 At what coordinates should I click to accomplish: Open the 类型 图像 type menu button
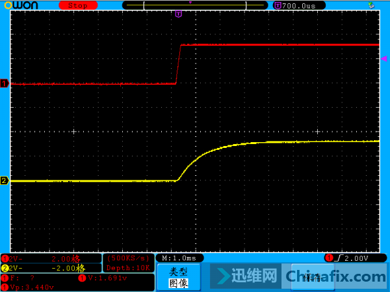tap(179, 277)
